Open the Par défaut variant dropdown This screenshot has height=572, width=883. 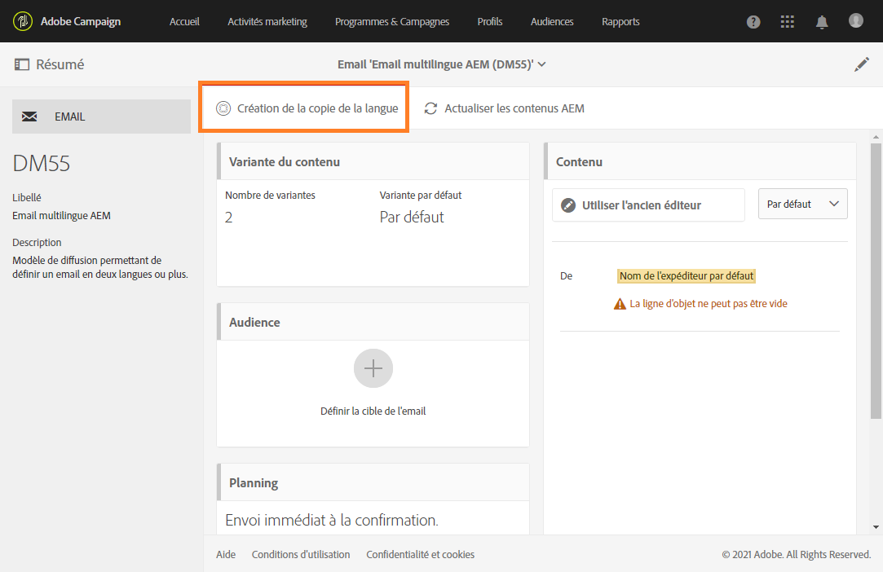(802, 204)
